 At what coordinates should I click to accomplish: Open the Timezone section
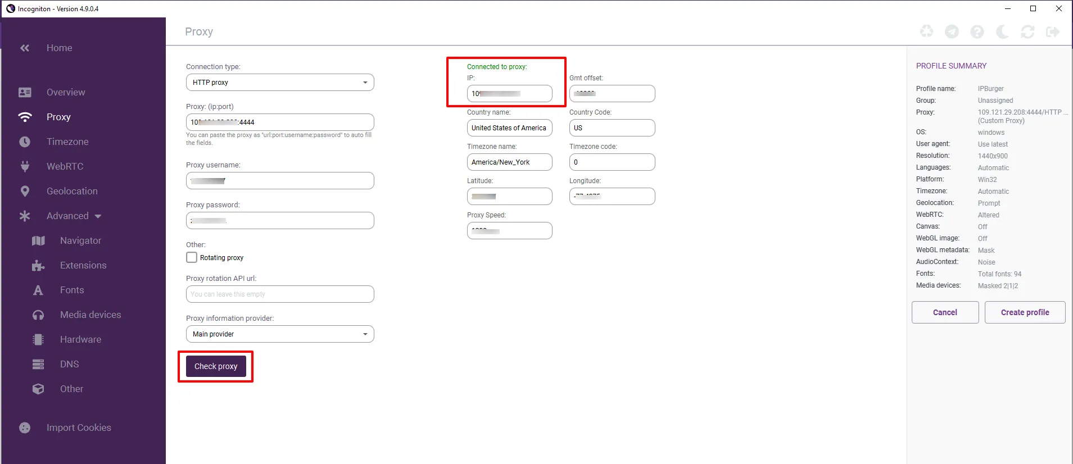pos(67,142)
